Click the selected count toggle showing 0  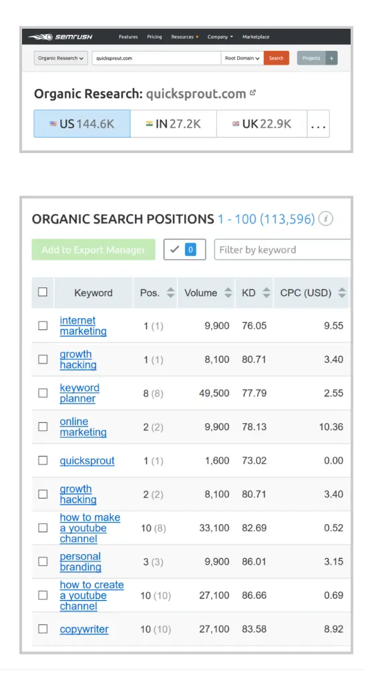coord(184,250)
